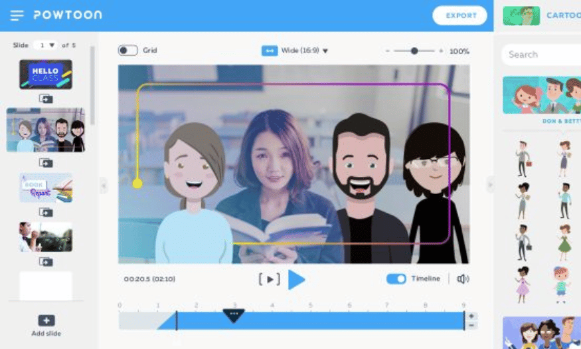
Task: Select the Hello Class slide thumbnail
Action: [46, 74]
